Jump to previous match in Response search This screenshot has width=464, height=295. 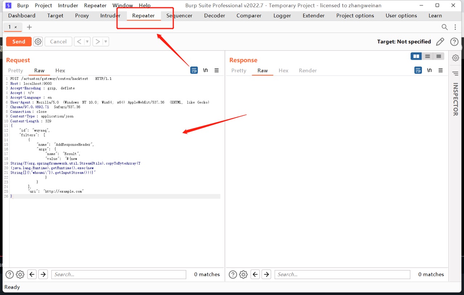coord(255,274)
